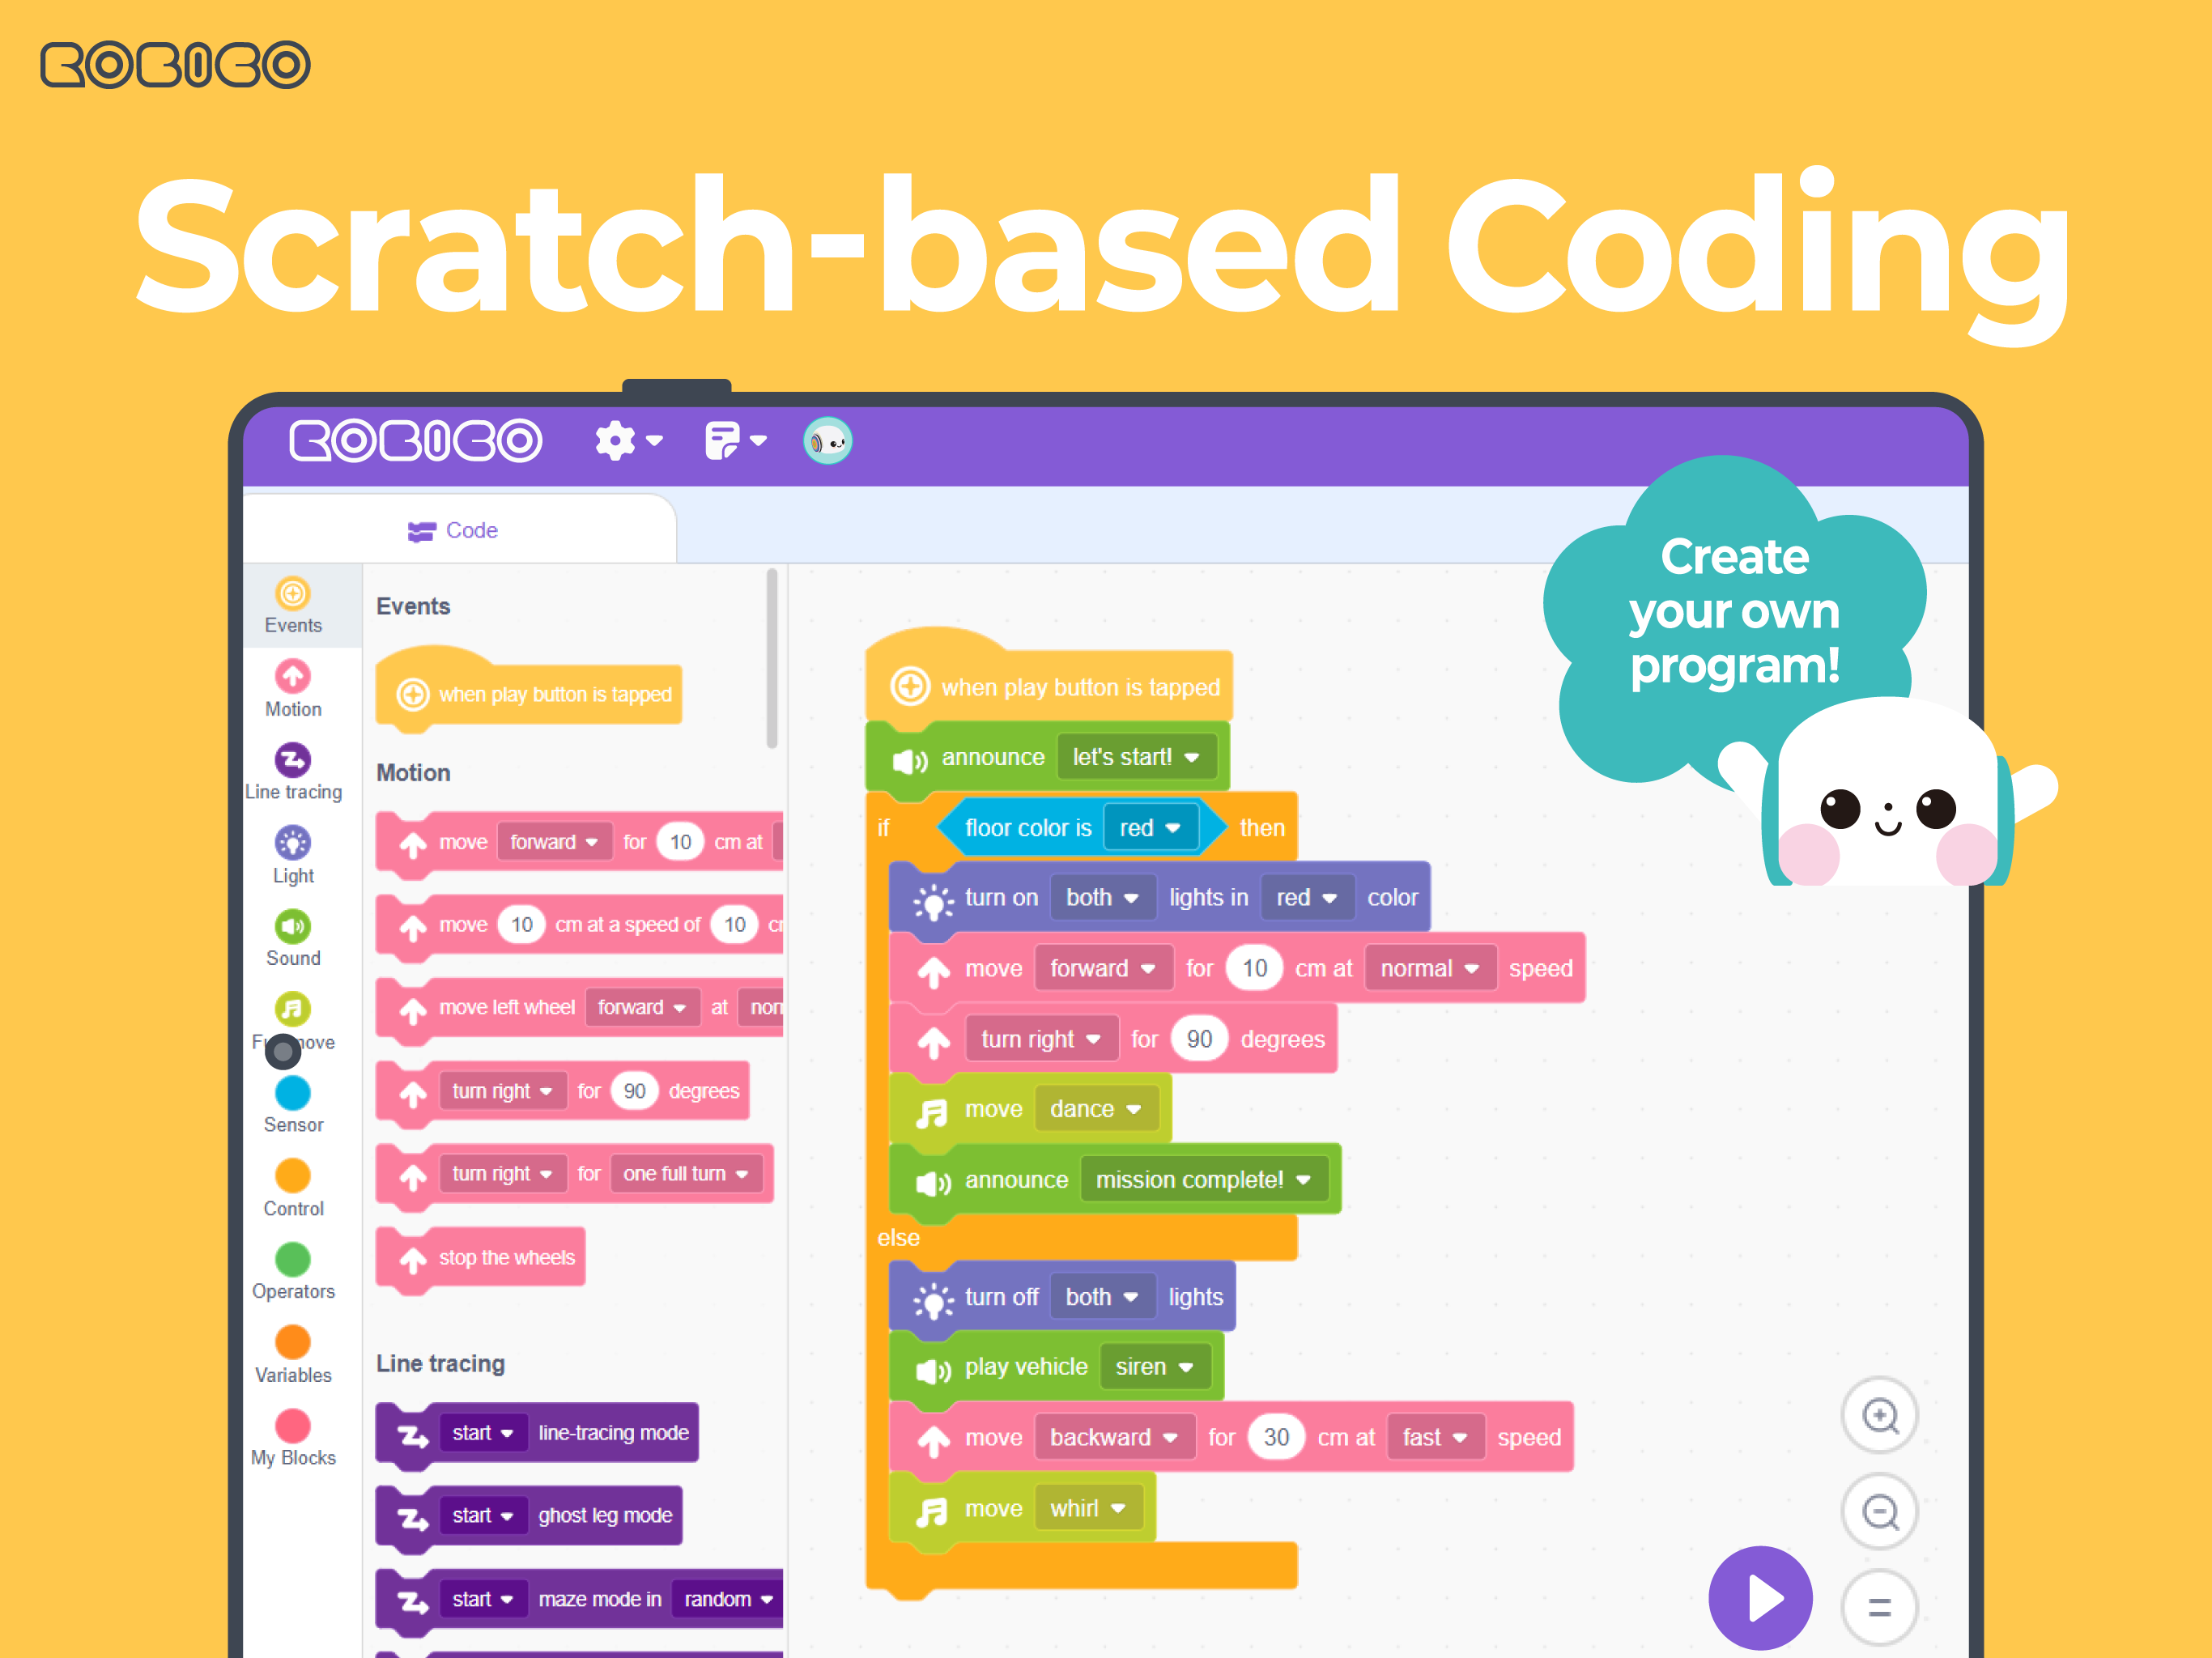Click the ROBICO logo in purple header
The width and height of the screenshot is (2212, 1658).
(x=416, y=441)
